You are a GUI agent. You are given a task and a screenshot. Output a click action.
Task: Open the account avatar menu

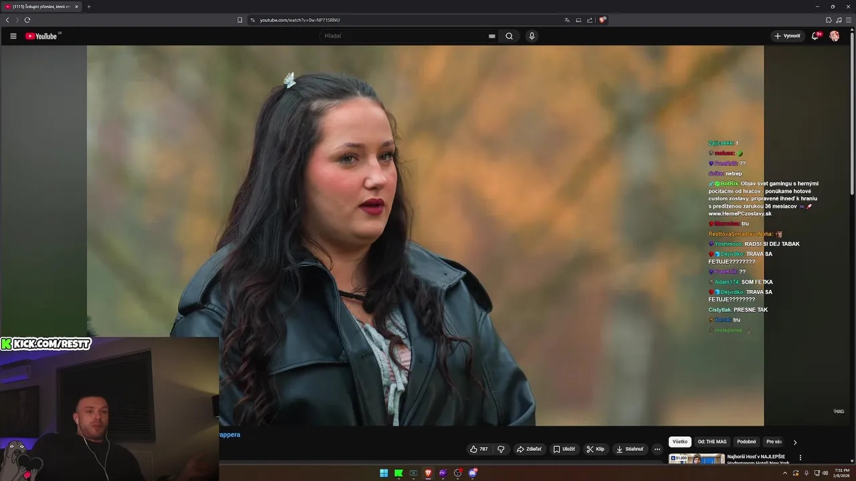(835, 36)
